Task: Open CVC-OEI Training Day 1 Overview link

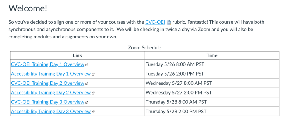Action: coord(47,64)
